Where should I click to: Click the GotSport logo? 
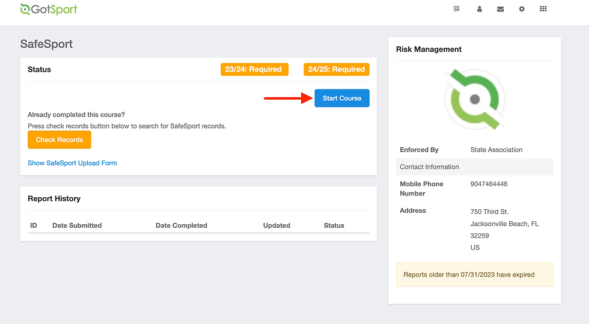49,9
